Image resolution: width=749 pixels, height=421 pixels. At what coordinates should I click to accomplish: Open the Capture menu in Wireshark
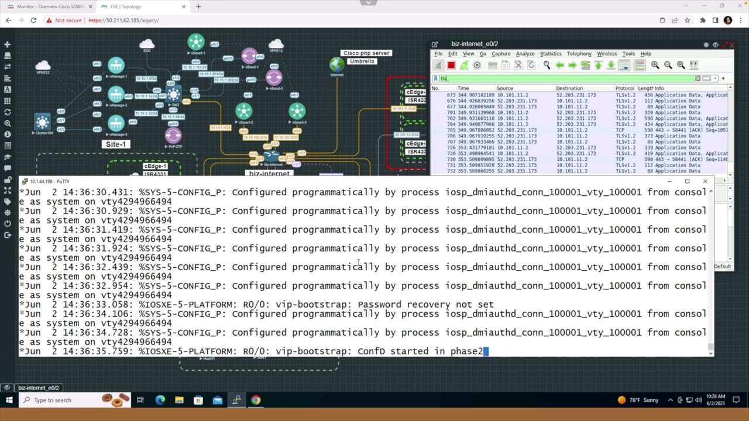501,54
